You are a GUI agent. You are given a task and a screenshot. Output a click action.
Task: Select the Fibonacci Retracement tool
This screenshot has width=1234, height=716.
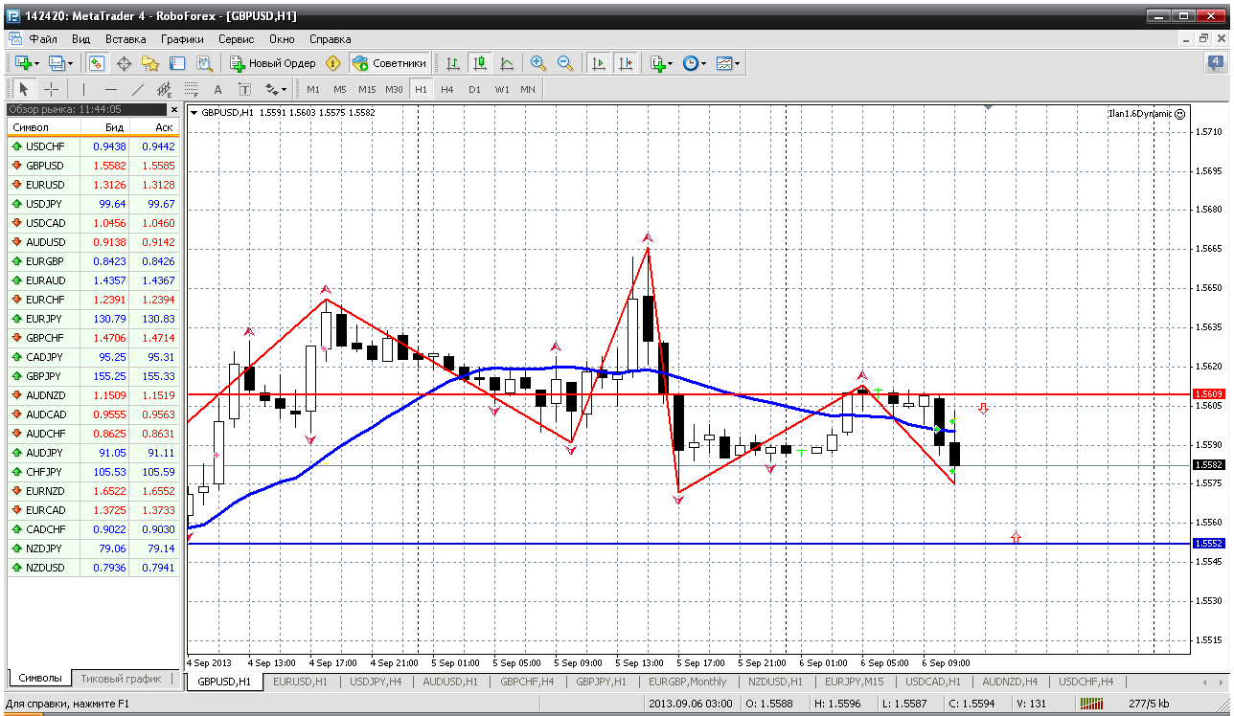191,89
